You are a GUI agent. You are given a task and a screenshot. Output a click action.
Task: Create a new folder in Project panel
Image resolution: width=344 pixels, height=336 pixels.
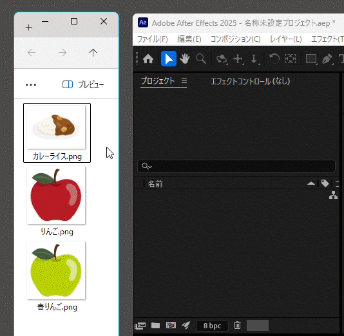[x=155, y=326]
